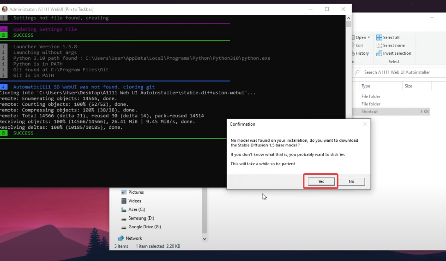446x261 pixels.
Task: Open Google Drive (G:)
Action: (145, 226)
